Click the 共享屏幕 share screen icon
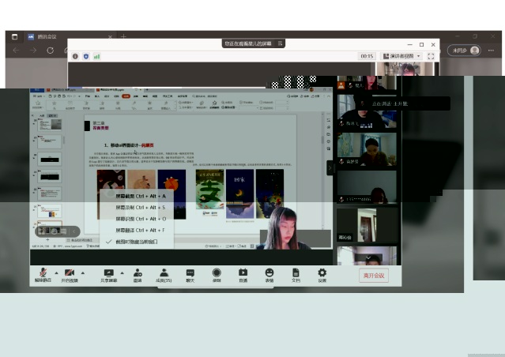Viewport: 505px width, 357px height. coord(108,272)
